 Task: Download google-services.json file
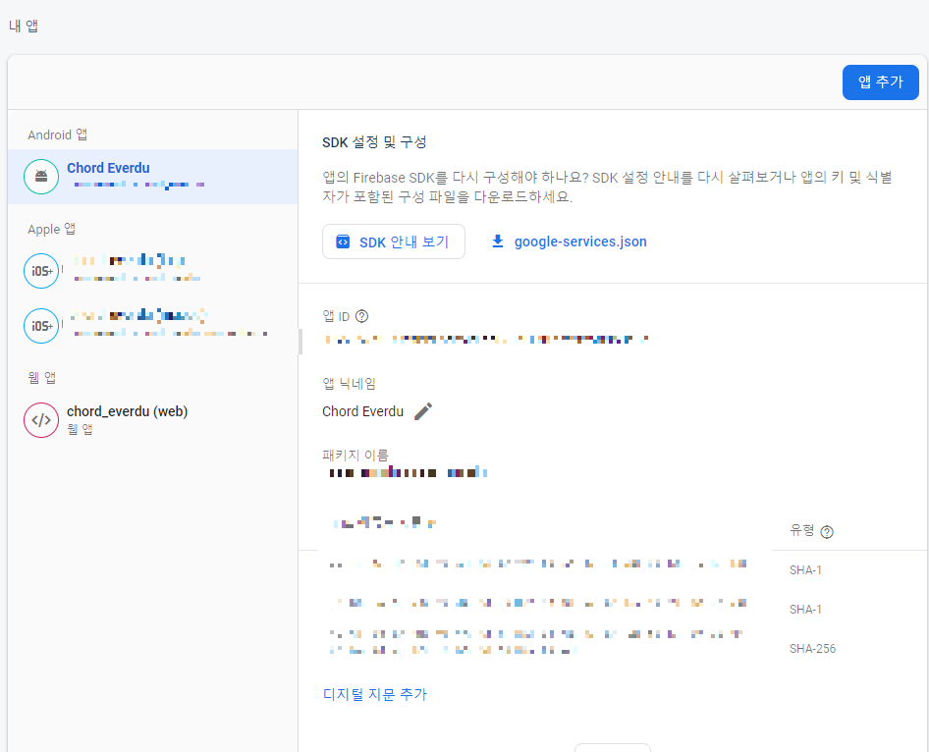(x=580, y=242)
